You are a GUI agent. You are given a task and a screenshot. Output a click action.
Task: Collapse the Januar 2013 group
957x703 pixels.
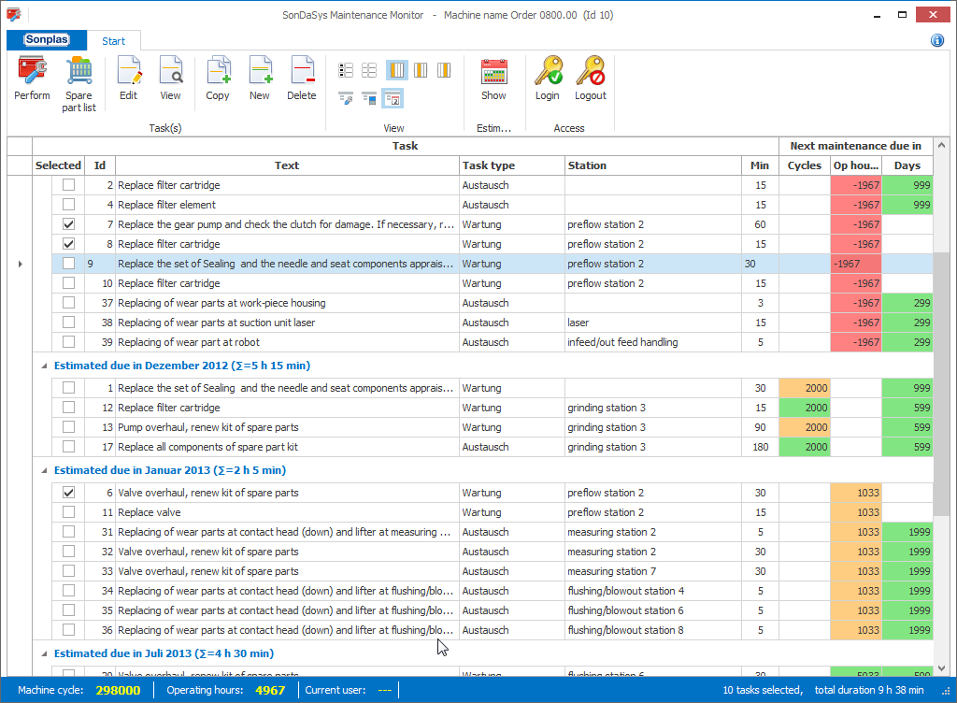point(44,470)
